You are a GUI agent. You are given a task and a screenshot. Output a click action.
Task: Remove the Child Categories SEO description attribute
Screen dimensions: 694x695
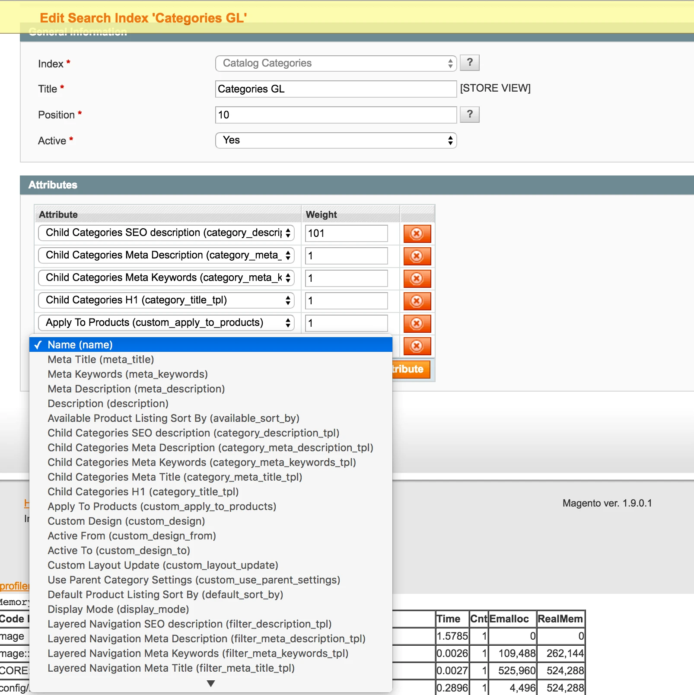[417, 233]
